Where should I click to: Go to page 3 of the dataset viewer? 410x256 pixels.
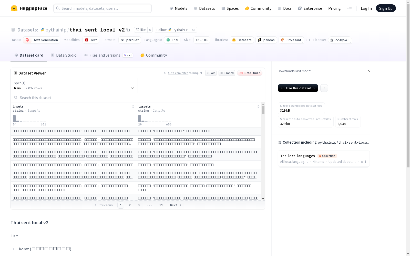pyautogui.click(x=139, y=205)
